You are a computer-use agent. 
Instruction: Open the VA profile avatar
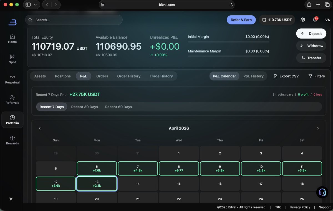[327, 20]
